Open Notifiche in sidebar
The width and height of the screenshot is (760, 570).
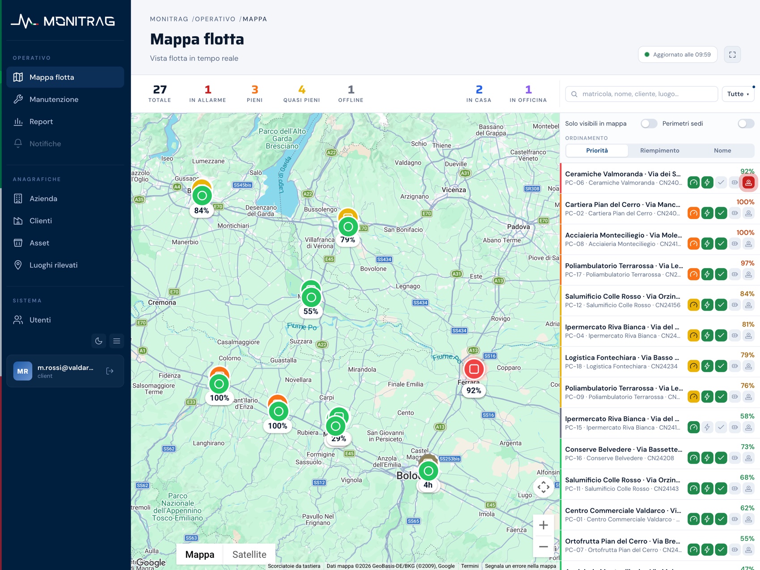(x=65, y=144)
